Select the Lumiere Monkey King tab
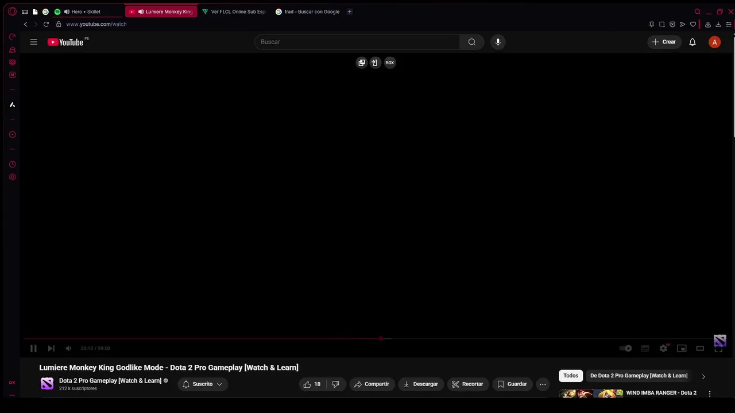Screen dimensions: 735x413 coord(161,11)
